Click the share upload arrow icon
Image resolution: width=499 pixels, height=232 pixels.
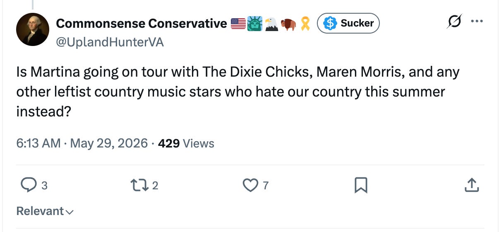point(471,186)
